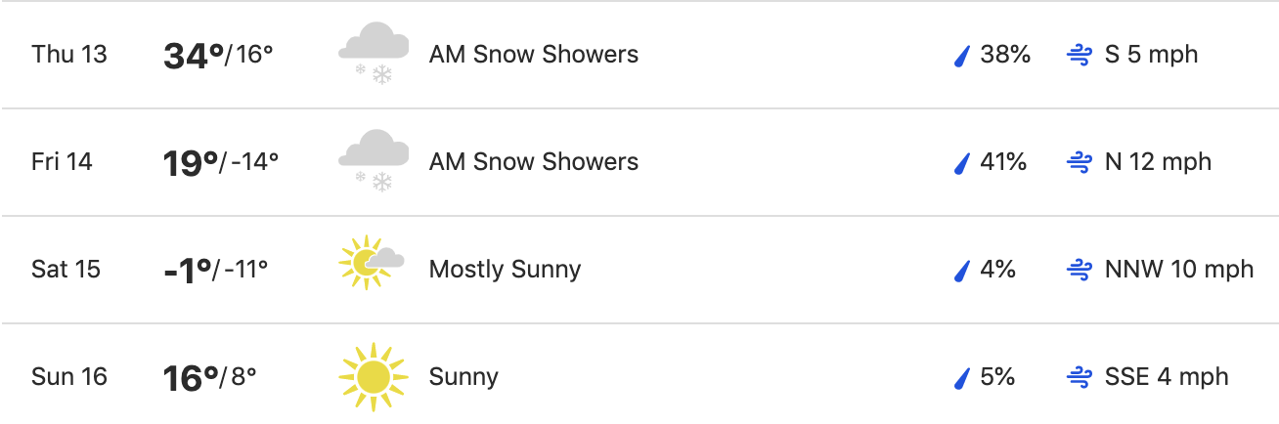
Task: Select the 34°/16° temperature reading
Action: coord(218,56)
